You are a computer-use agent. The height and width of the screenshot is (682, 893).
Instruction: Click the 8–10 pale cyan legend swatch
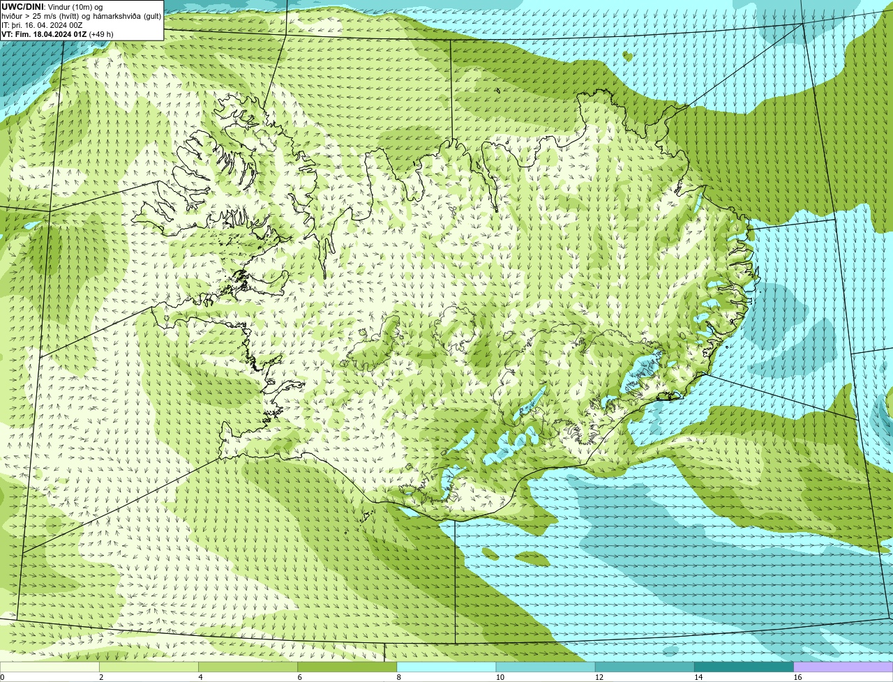[446, 667]
